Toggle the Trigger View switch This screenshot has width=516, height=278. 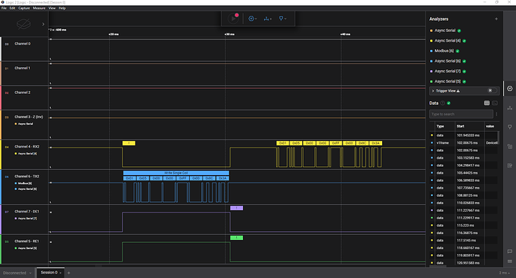492,90
